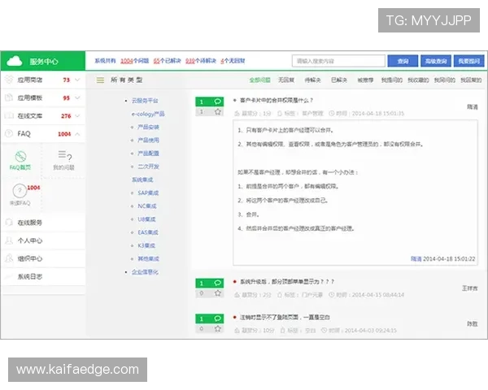
Task: Open the 4个无回复 stat link
Action: click(x=233, y=61)
